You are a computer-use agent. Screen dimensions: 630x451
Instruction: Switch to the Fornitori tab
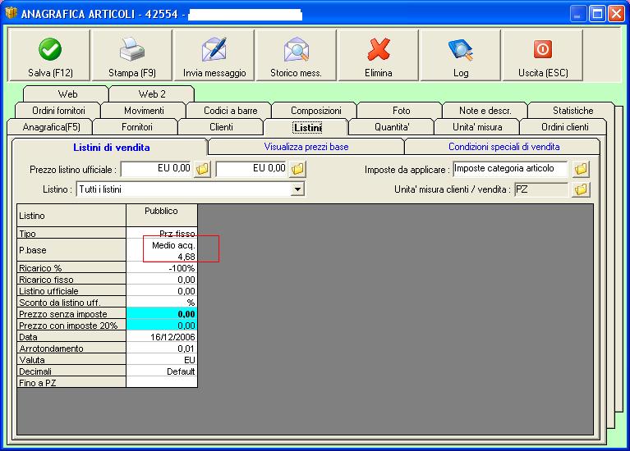click(136, 127)
